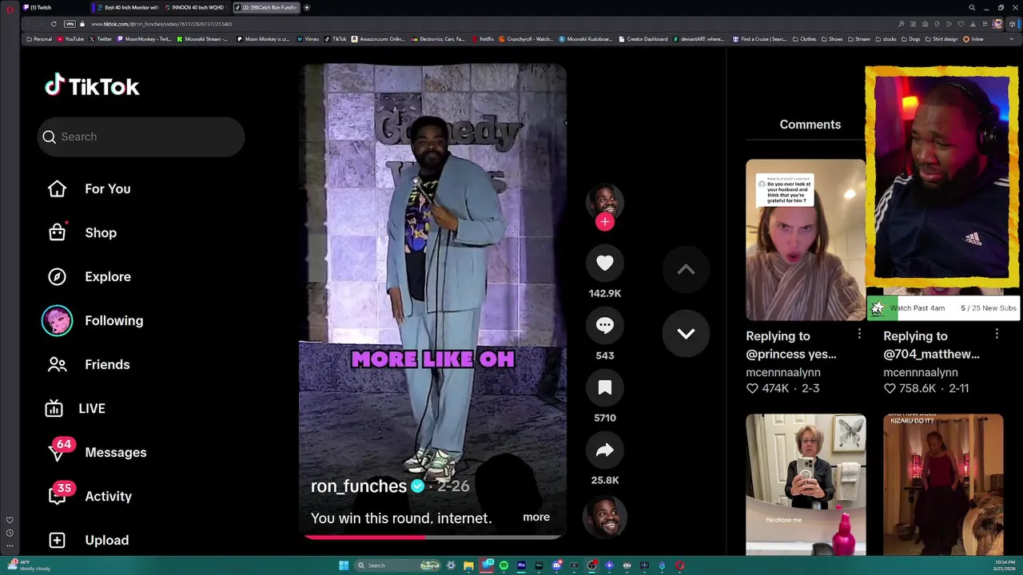The height and width of the screenshot is (575, 1023).
Task: Switch to INNOCN 40 Inch WQHD tab
Action: point(197,7)
